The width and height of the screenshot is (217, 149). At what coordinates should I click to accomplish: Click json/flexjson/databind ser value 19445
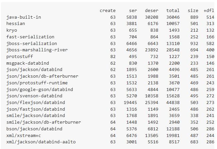point(130,102)
